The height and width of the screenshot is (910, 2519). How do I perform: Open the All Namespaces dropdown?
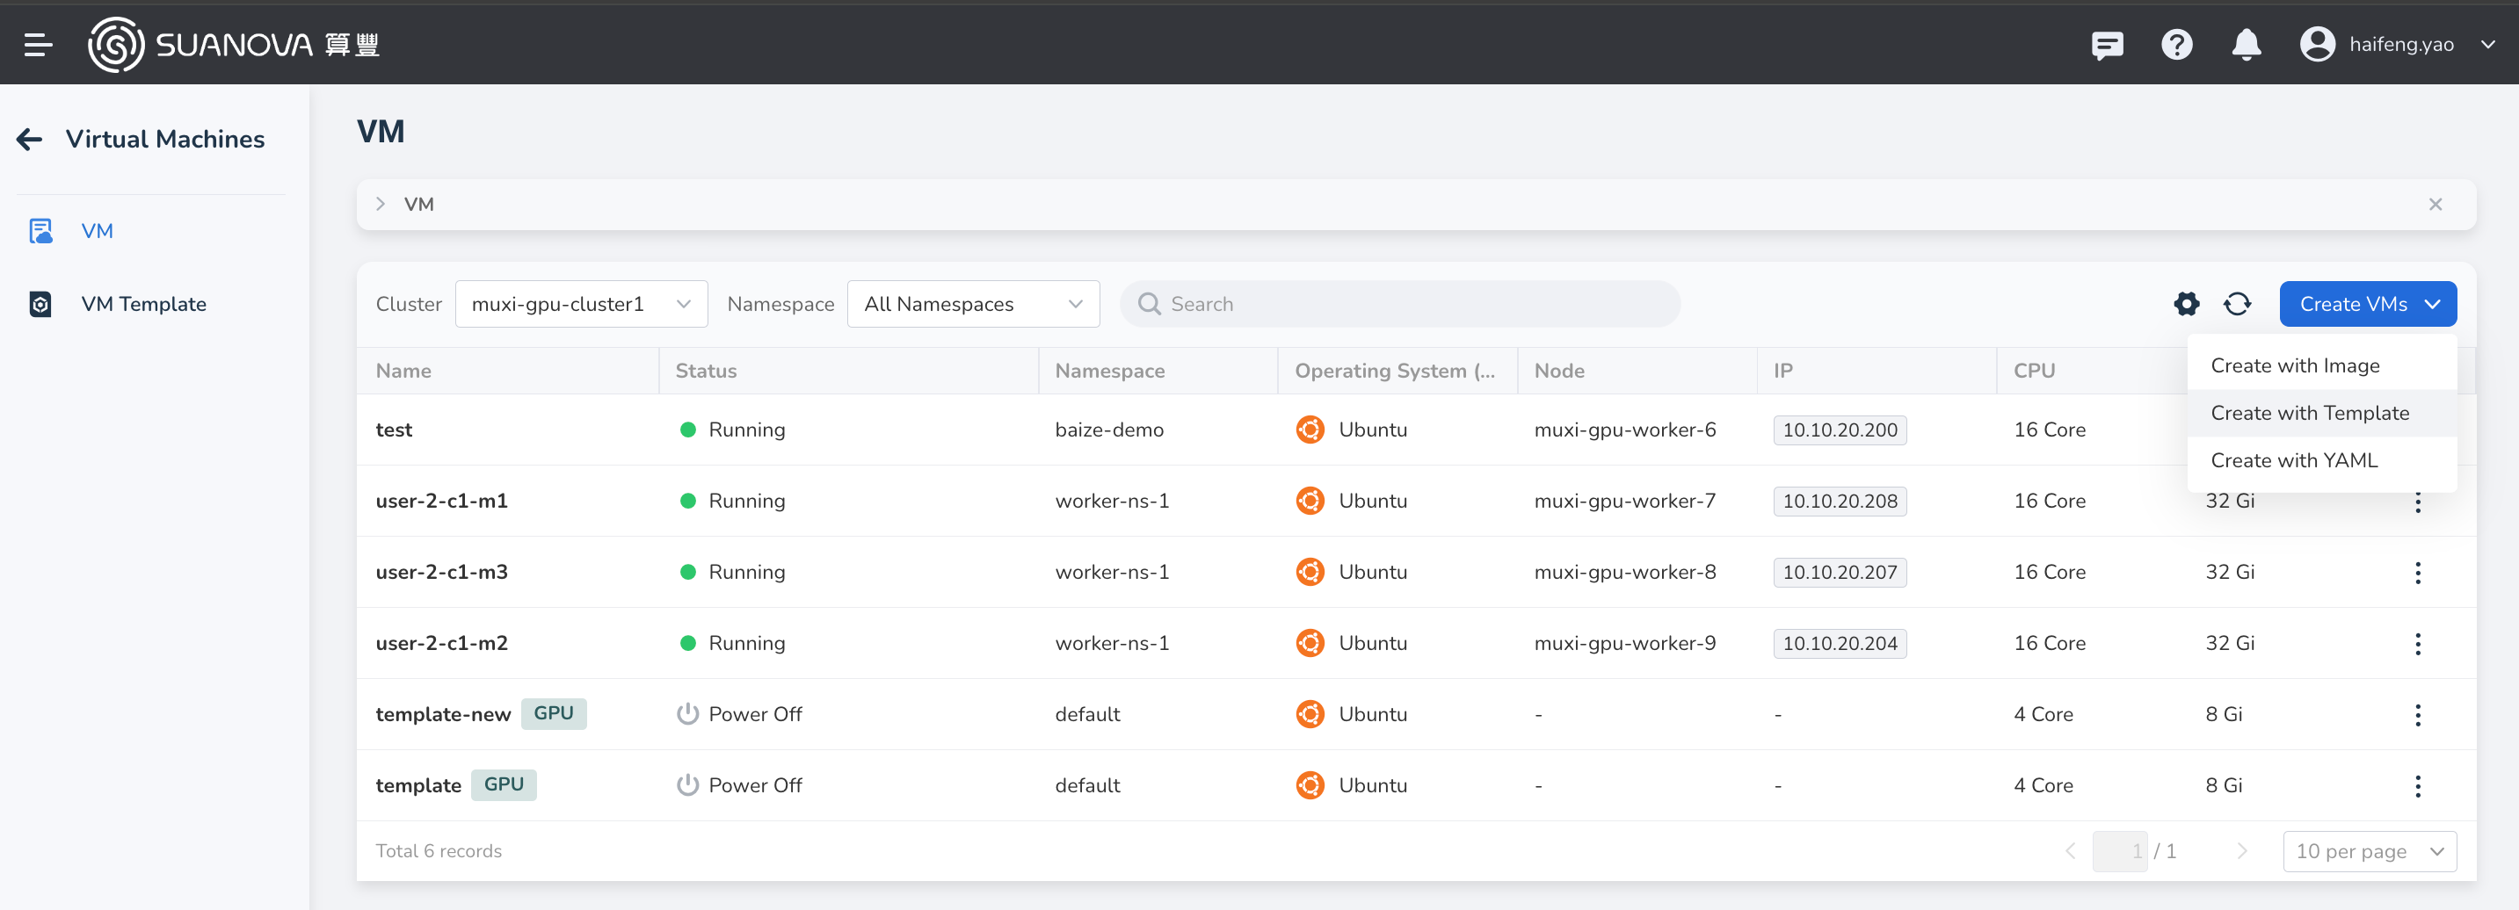[x=973, y=304]
